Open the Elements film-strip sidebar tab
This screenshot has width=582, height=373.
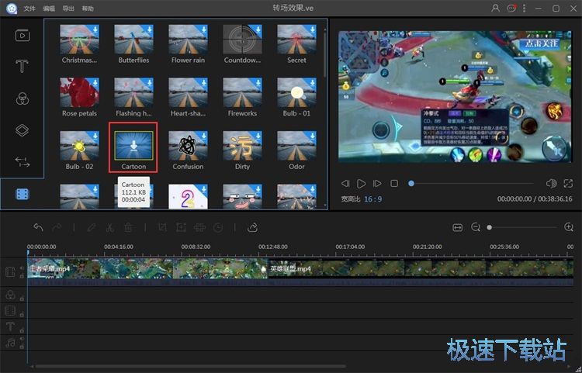click(x=23, y=194)
